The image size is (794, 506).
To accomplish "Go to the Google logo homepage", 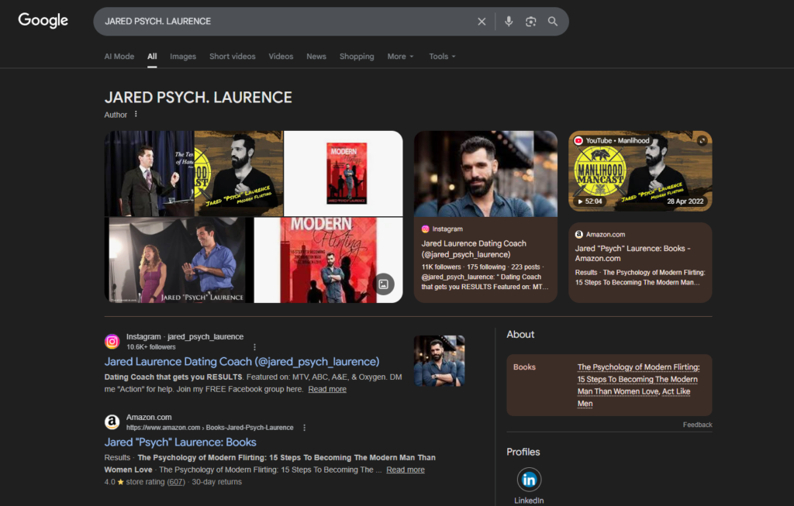I will coord(43,21).
